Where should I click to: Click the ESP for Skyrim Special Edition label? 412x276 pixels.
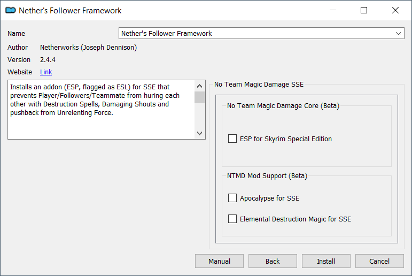coord(285,139)
